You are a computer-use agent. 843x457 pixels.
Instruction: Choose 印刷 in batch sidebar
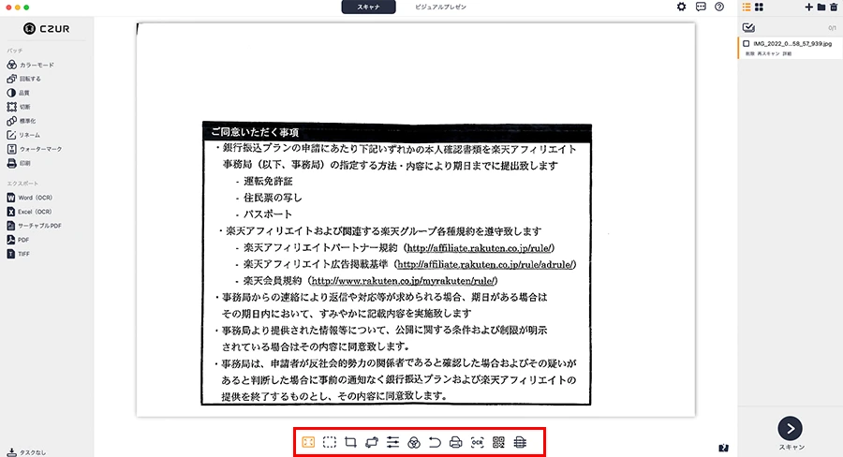click(x=19, y=162)
